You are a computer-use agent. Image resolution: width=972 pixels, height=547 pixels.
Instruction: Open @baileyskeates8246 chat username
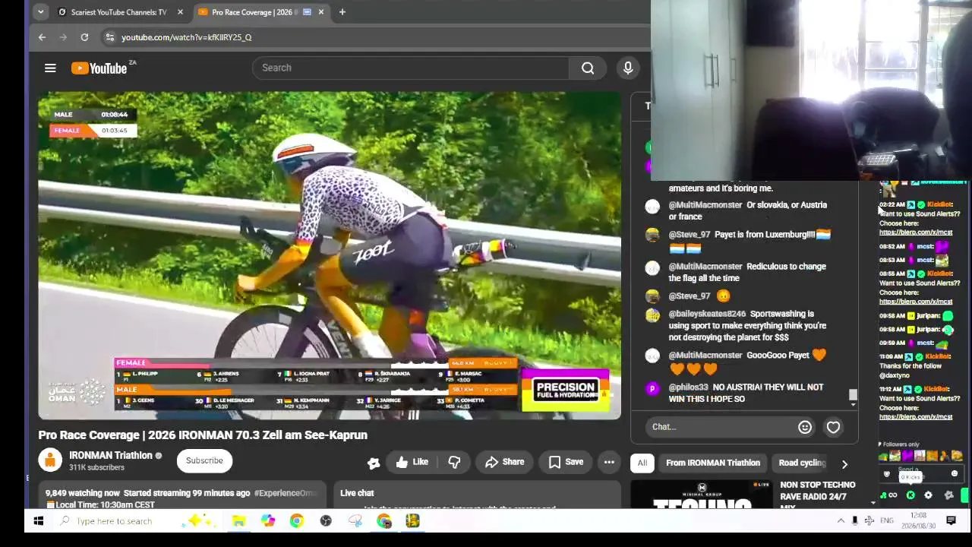[707, 314]
